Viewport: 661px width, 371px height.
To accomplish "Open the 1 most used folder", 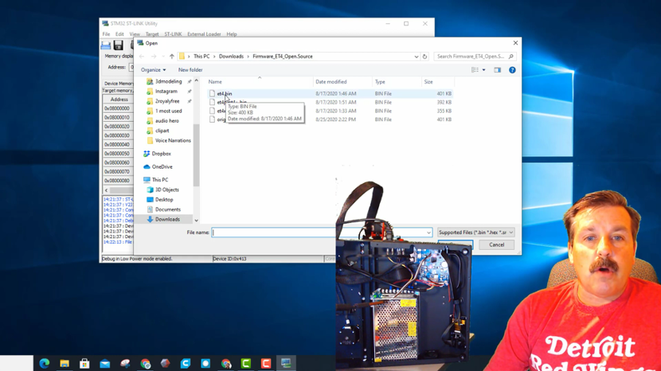I will point(168,111).
